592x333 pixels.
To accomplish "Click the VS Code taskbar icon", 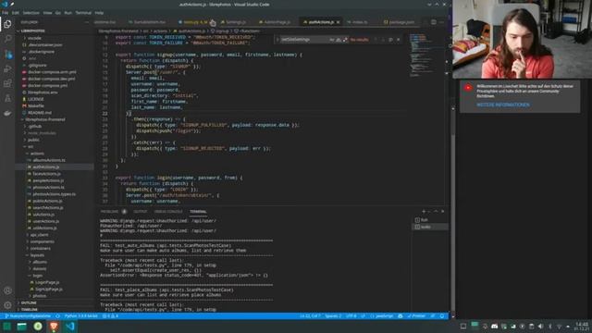I will [70, 327].
